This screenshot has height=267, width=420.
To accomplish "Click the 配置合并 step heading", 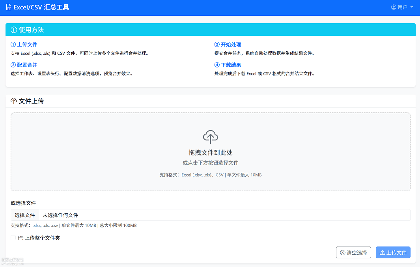I will click(27, 65).
